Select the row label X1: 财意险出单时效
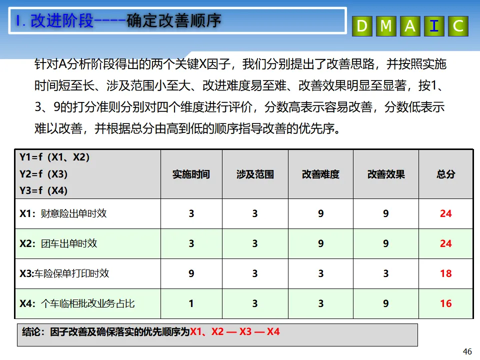Viewport: 480px width, 360px height. tap(63, 213)
